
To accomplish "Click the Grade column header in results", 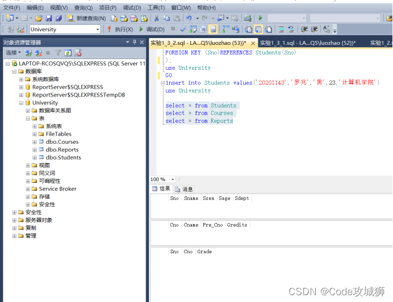I will tap(204, 251).
